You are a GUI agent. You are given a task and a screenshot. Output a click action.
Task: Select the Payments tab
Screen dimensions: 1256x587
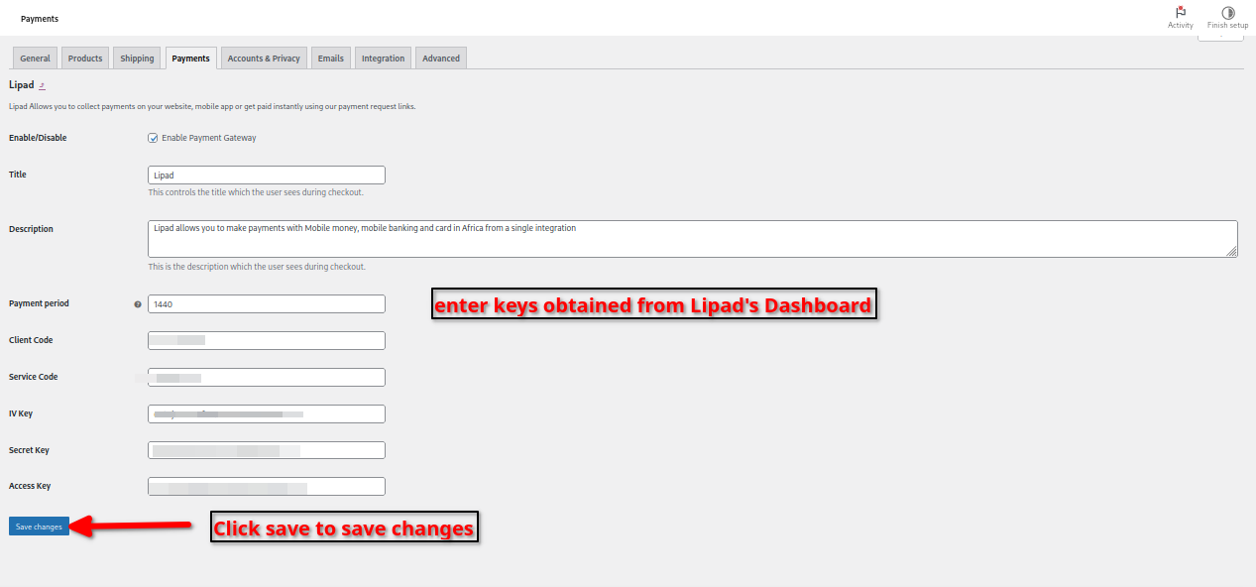click(x=190, y=59)
